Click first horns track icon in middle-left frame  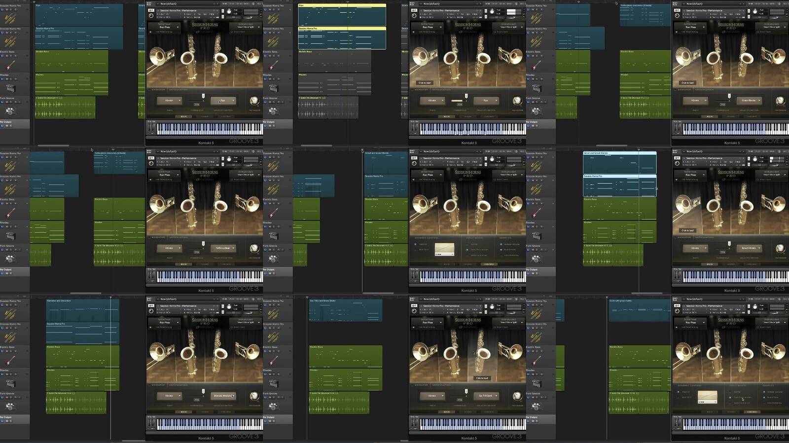coord(10,167)
